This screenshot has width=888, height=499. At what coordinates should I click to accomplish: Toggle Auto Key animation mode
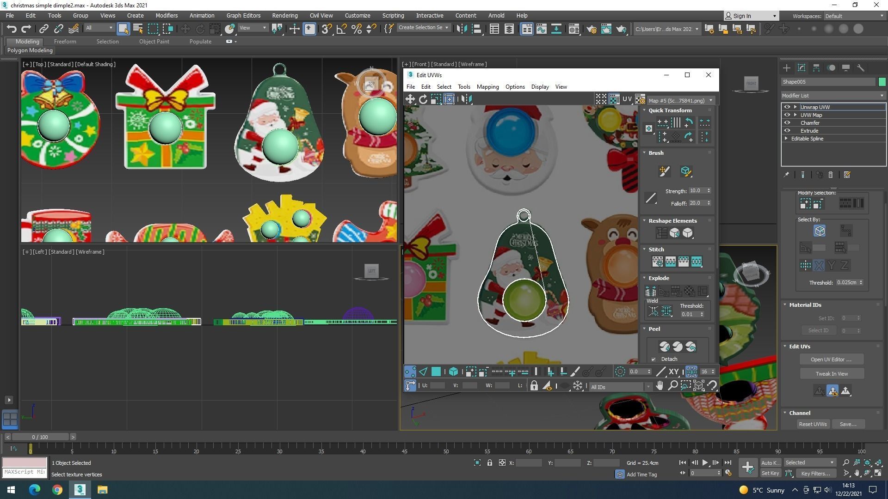[771, 462]
